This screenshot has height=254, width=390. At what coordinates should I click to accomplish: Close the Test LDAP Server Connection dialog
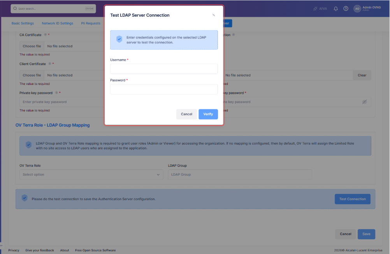click(213, 15)
